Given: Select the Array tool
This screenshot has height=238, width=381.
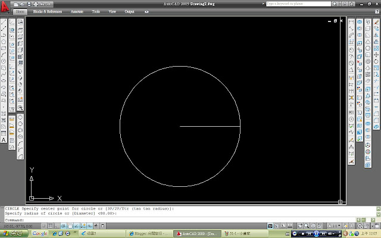Looking at the screenshot, I should (376, 48).
